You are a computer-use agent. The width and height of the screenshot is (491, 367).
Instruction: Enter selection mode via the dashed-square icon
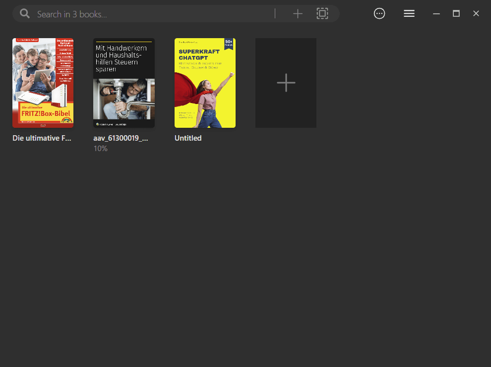coord(322,13)
